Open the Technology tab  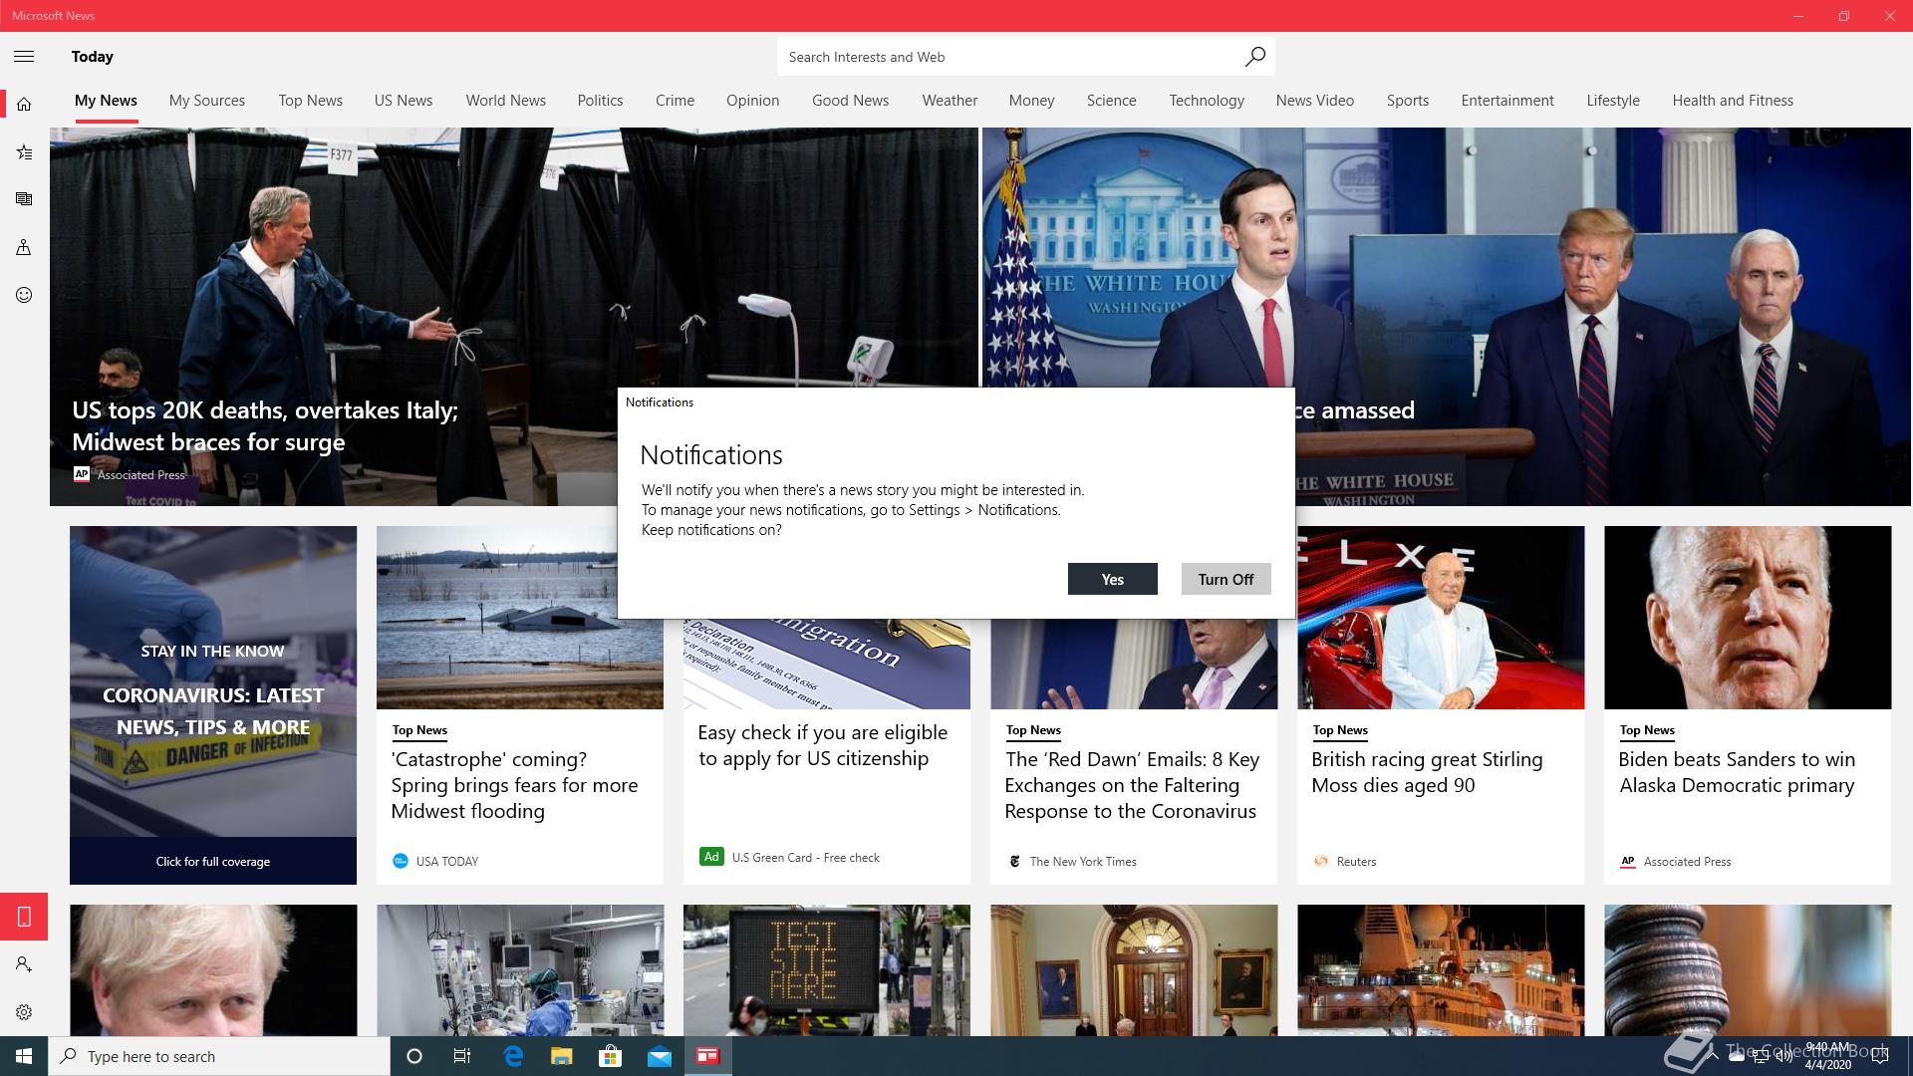tap(1207, 101)
